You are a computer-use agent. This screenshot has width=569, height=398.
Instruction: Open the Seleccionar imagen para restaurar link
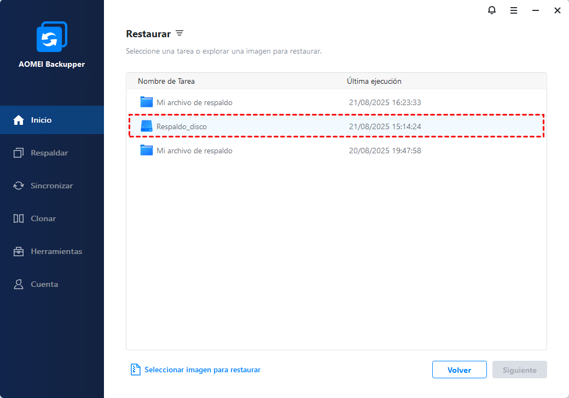pos(202,370)
